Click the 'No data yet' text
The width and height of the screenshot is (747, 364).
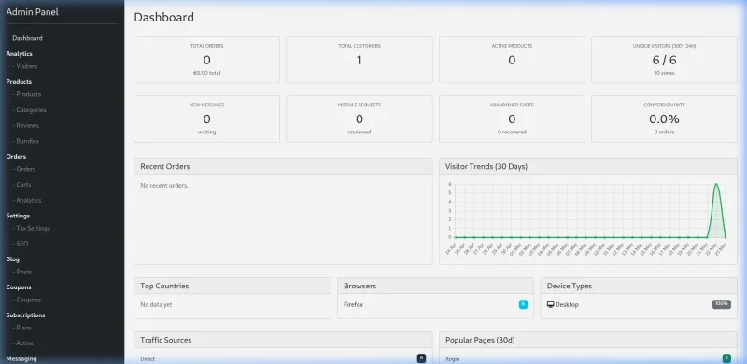pyautogui.click(x=156, y=304)
